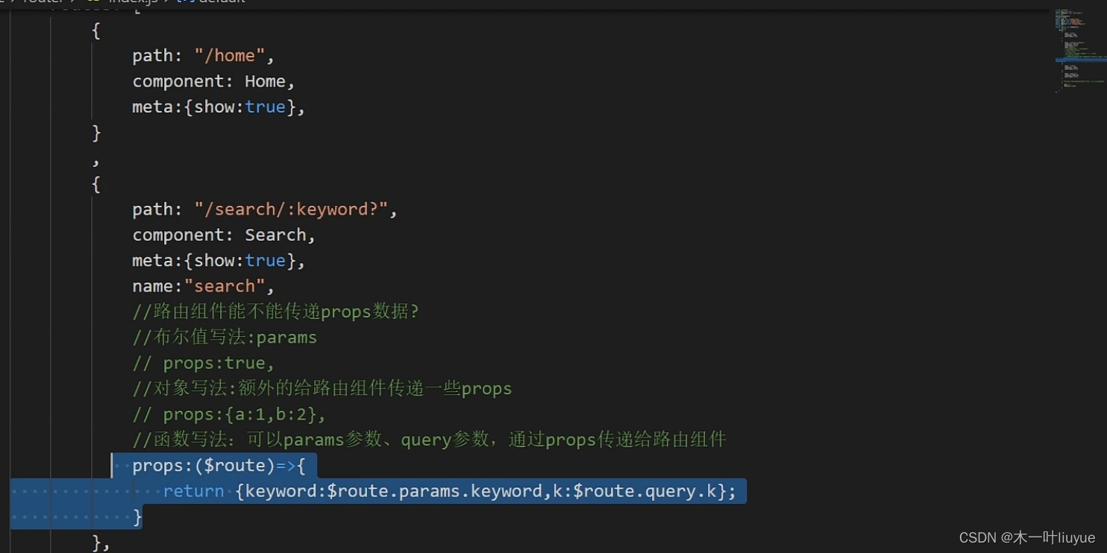Click the comment starting //函数写法
The image size is (1107, 553).
click(x=429, y=440)
